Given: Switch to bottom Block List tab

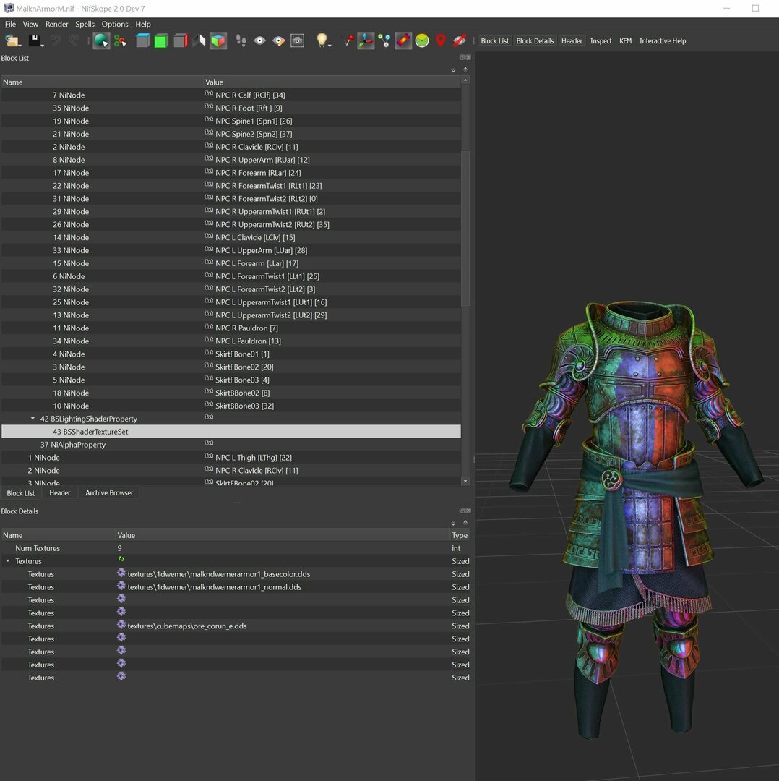Looking at the screenshot, I should (21, 493).
